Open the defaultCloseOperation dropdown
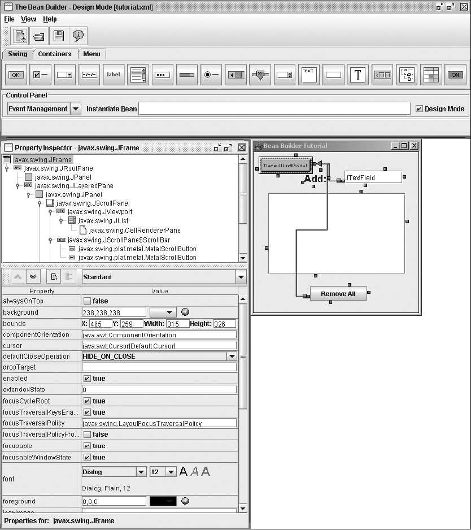471x530 pixels. tap(232, 357)
